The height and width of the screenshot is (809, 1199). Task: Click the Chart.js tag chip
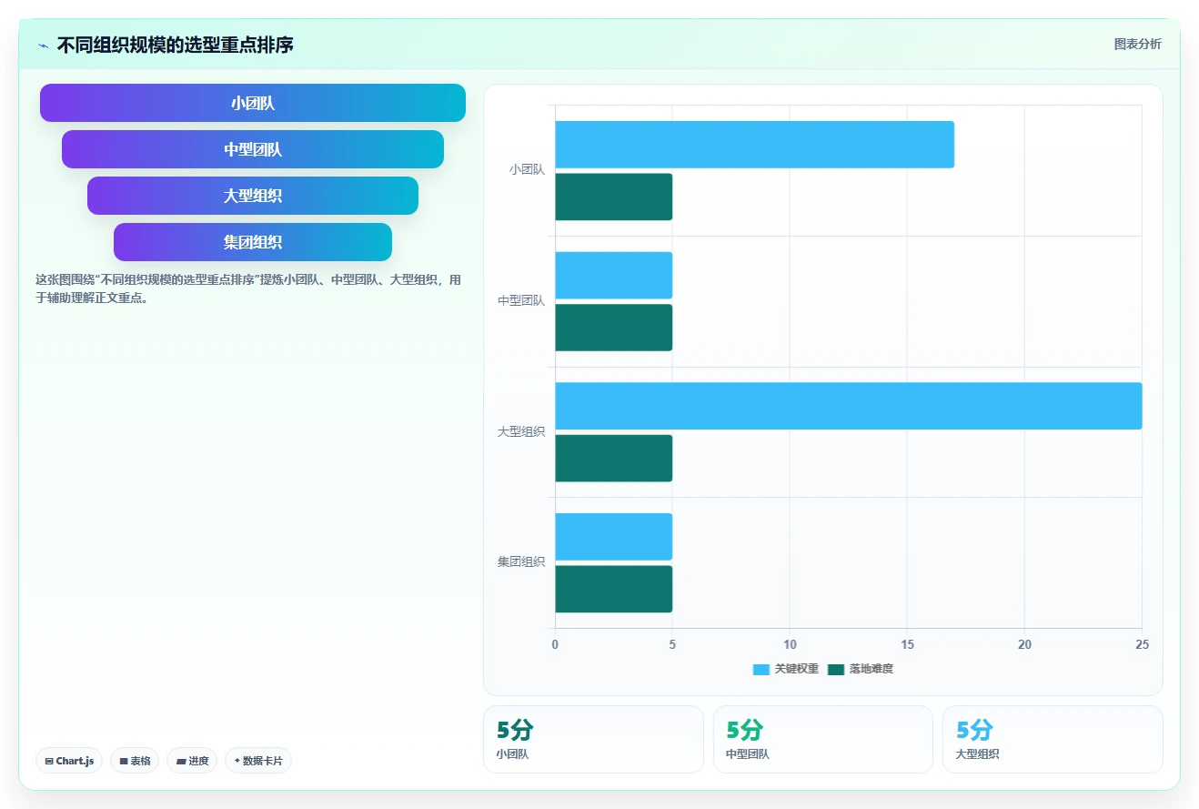point(69,761)
